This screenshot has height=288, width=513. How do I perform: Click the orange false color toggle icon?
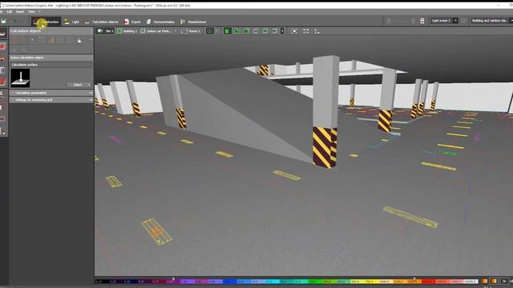click(484, 281)
